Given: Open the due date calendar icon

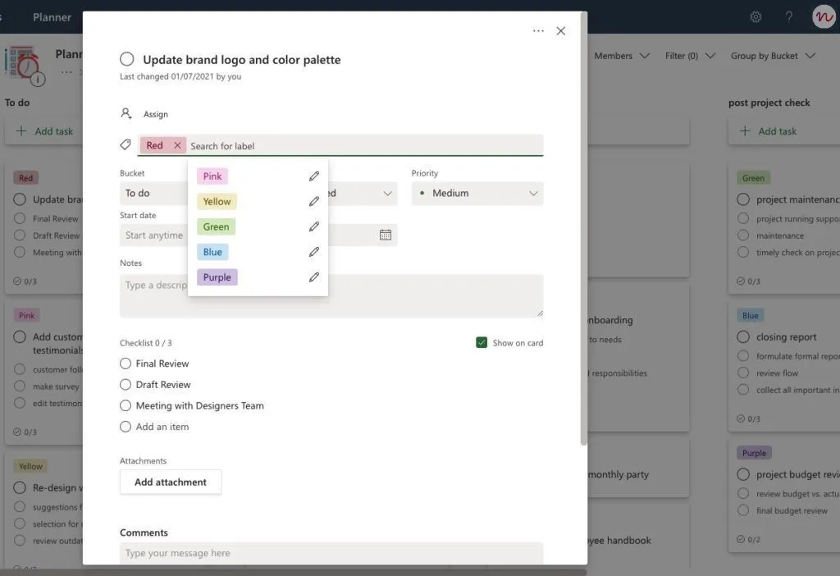Looking at the screenshot, I should (x=386, y=235).
